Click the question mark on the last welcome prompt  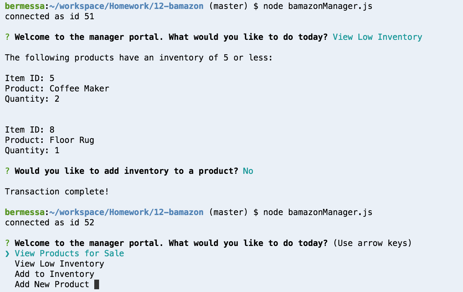tap(8, 243)
